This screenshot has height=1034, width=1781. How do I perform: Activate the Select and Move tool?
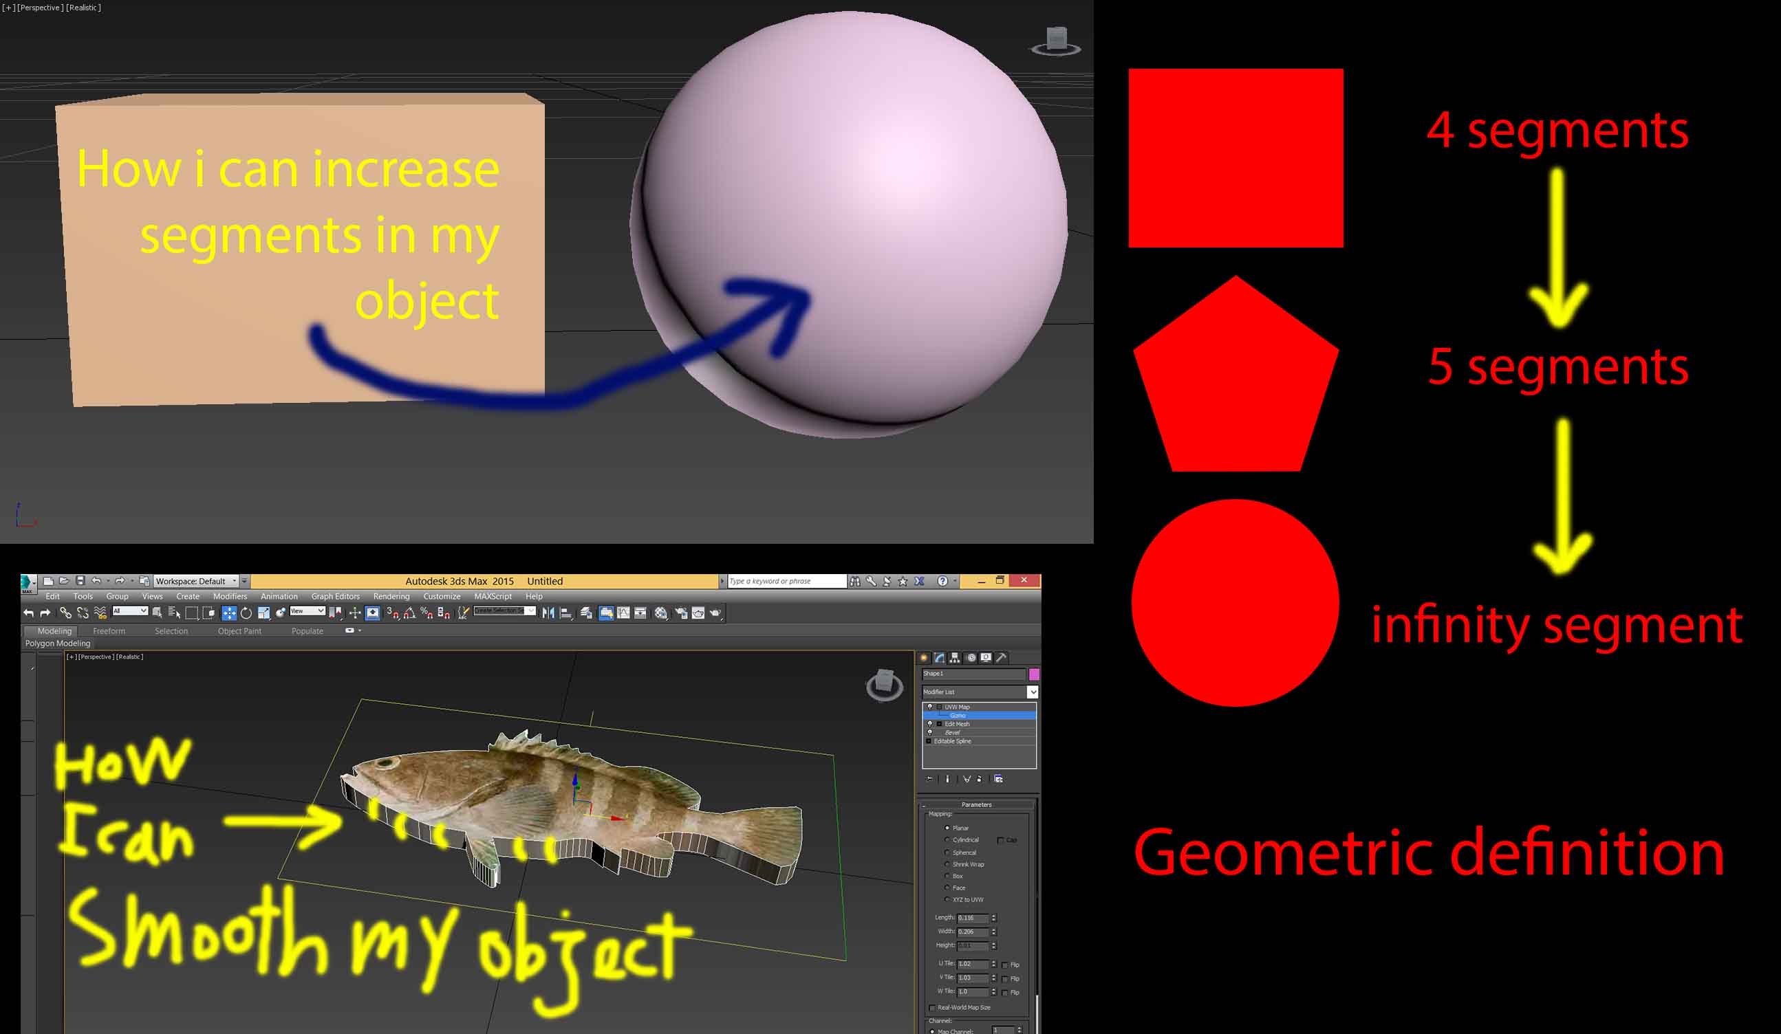click(x=229, y=613)
